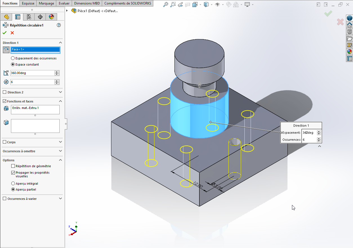Expand the Direction 2 section

(x=60, y=92)
